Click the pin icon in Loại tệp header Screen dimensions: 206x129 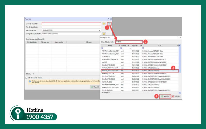[x=128, y=46]
